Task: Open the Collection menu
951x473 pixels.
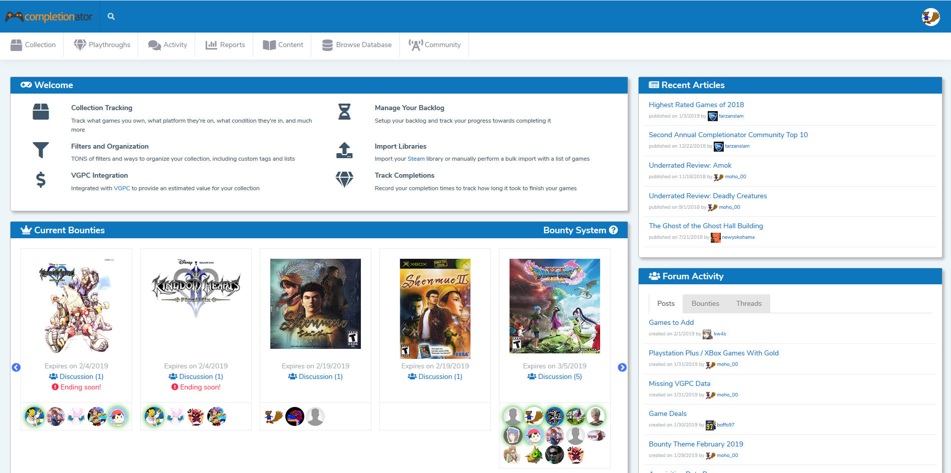Action: (x=33, y=45)
